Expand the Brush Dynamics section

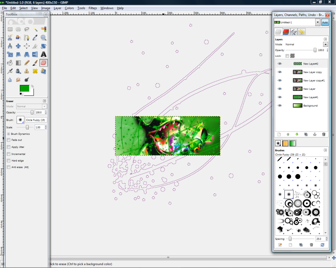pyautogui.click(x=9, y=134)
